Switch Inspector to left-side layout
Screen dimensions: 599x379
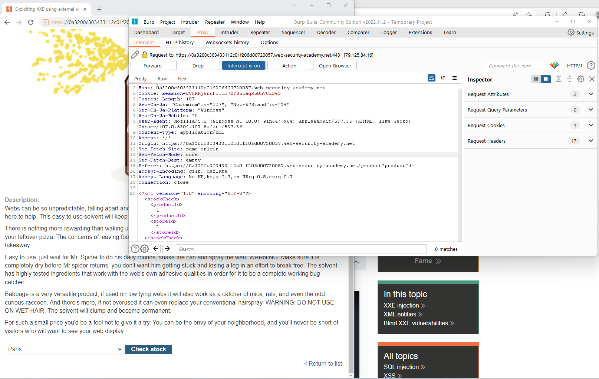pos(536,79)
